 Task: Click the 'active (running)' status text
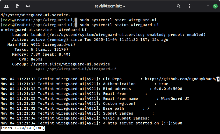tap(49, 40)
